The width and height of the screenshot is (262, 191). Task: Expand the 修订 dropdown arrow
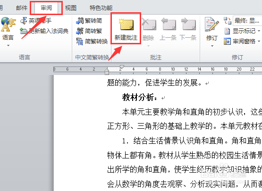click(x=212, y=46)
